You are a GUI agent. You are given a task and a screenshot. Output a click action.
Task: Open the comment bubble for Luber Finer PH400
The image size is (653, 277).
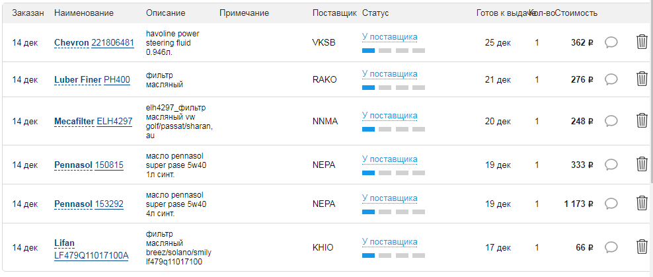click(611, 79)
